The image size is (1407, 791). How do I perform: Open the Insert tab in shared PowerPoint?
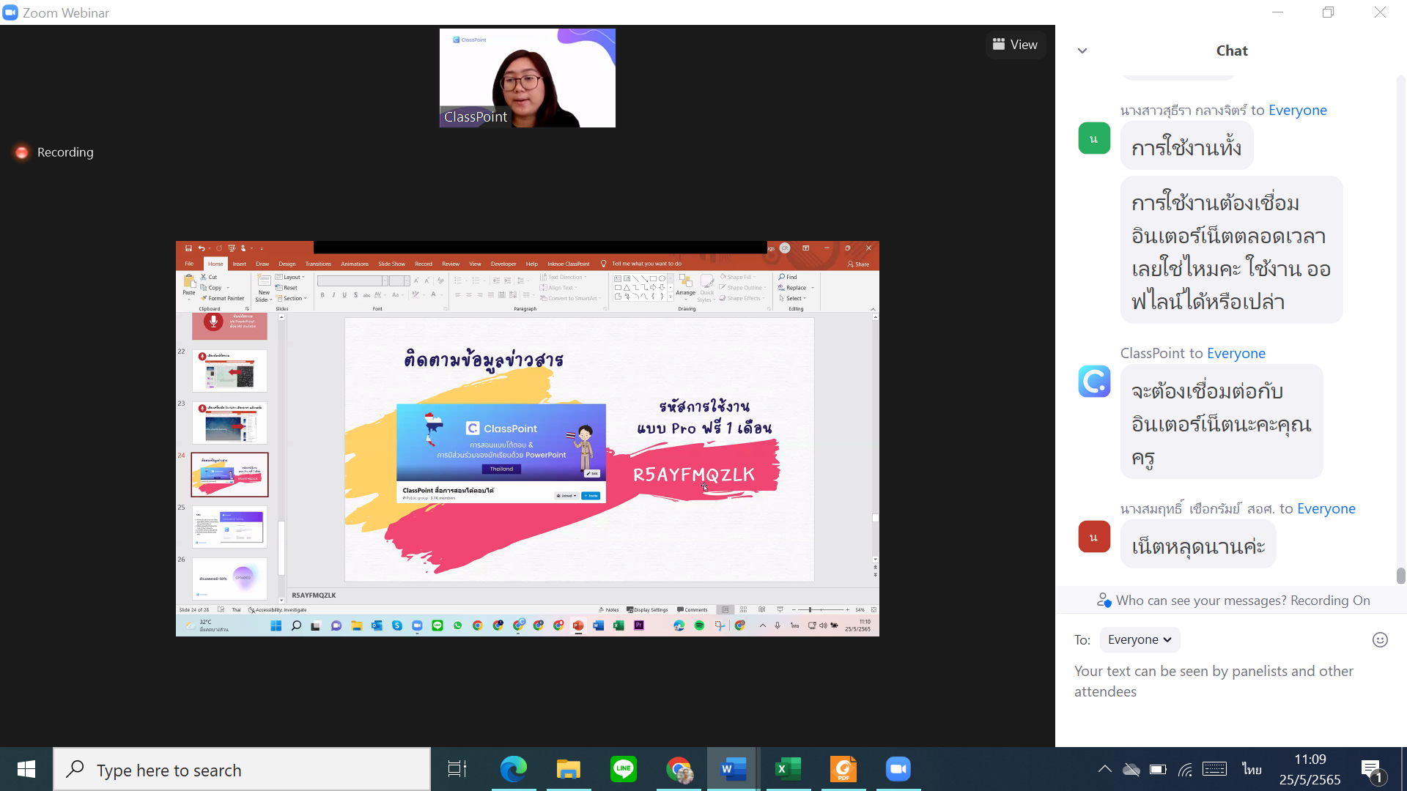pyautogui.click(x=240, y=264)
